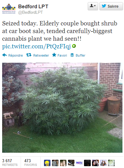Open Bedford LPT profile avatar
The height and width of the screenshot is (168, 124).
click(x=9, y=9)
